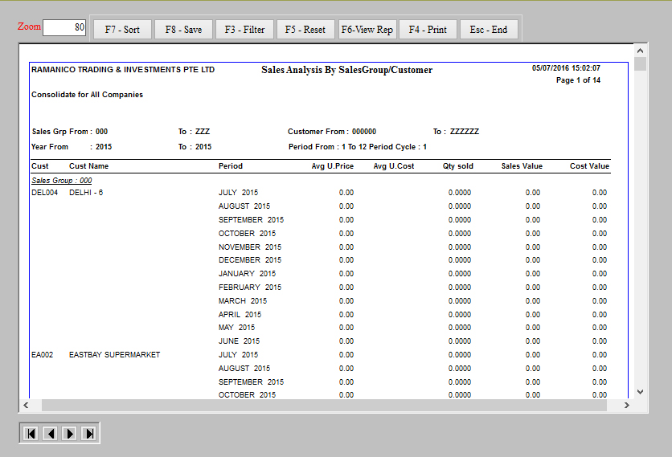This screenshot has width=672, height=457.
Task: Click the F7 - Sort button
Action: (122, 30)
